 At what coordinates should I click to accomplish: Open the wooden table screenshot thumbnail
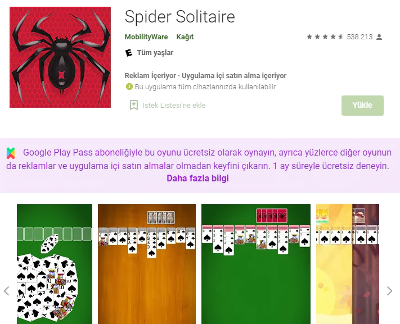(147, 264)
